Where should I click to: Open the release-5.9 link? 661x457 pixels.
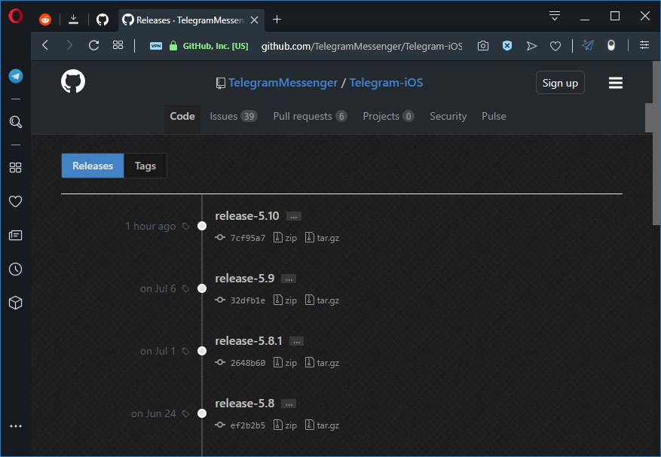244,279
